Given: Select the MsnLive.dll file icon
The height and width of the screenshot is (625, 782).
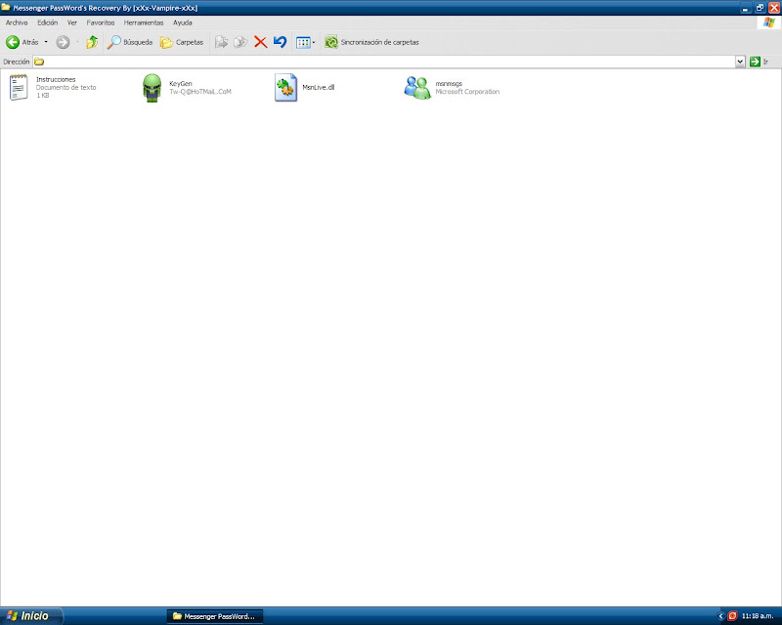Looking at the screenshot, I should [285, 88].
